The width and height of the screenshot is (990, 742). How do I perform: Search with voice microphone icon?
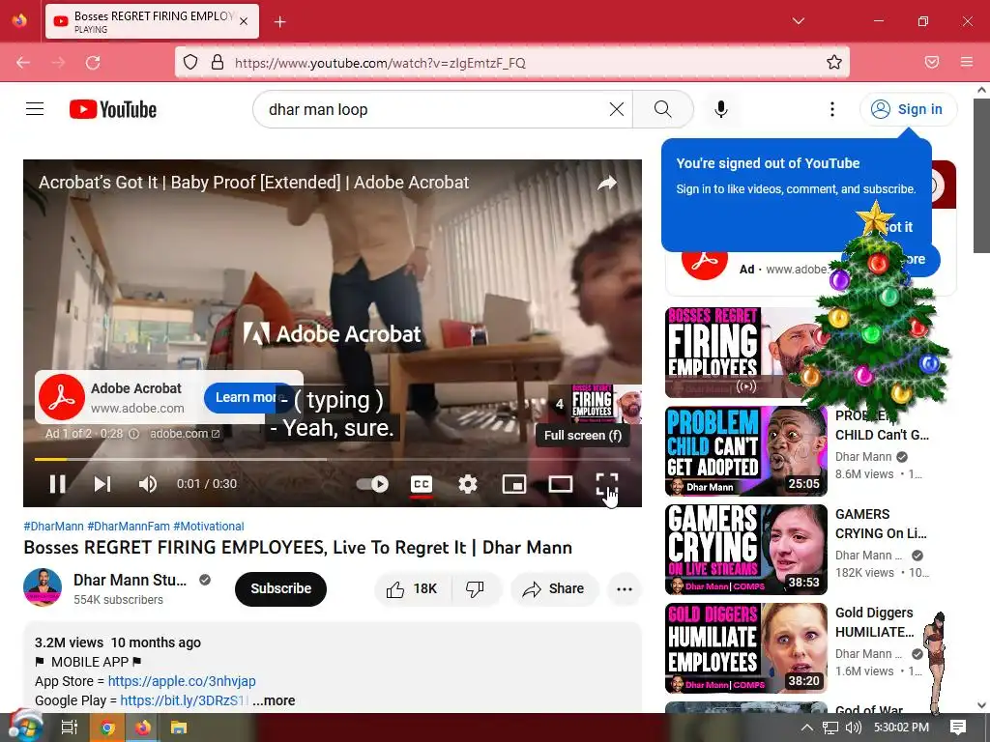click(721, 109)
